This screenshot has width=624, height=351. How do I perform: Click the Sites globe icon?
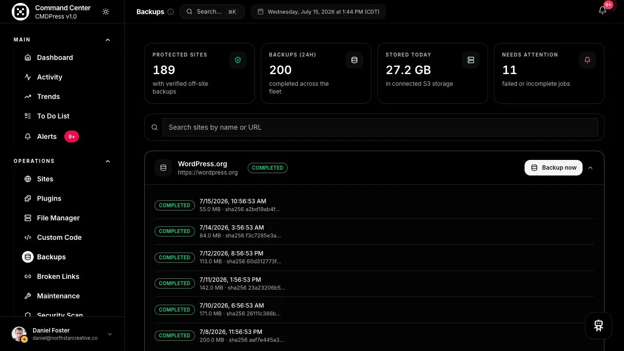[28, 179]
